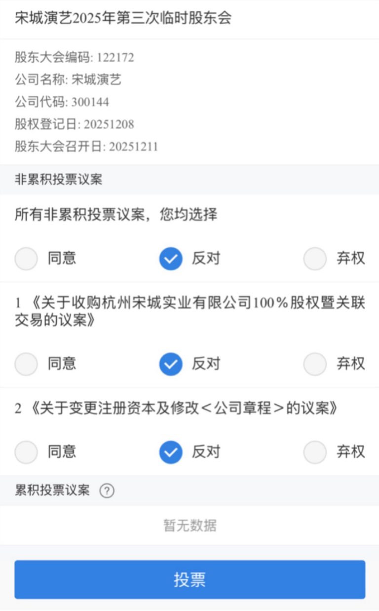
Task: Click help icon beside 累积投票议案
Action: 107,491
